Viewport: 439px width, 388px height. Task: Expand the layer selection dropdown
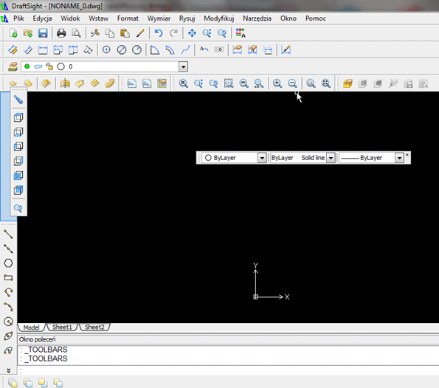click(x=183, y=66)
